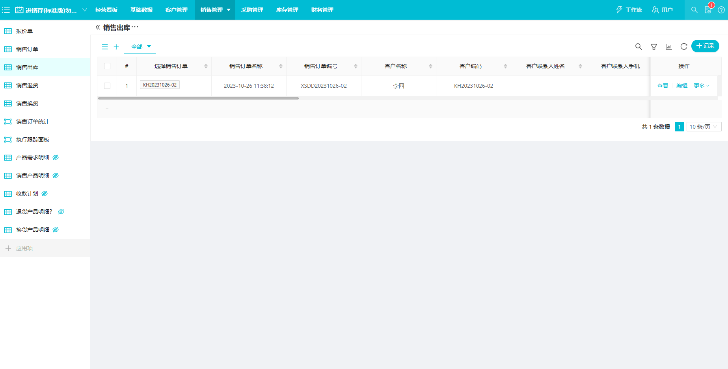
Task: Click 查看 for row 1
Action: 663,86
